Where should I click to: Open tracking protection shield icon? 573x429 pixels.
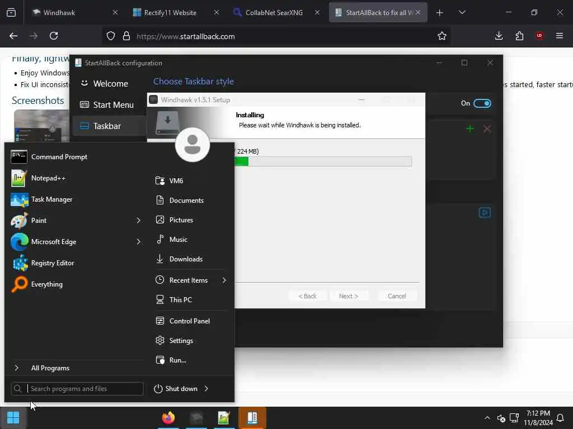tap(111, 36)
